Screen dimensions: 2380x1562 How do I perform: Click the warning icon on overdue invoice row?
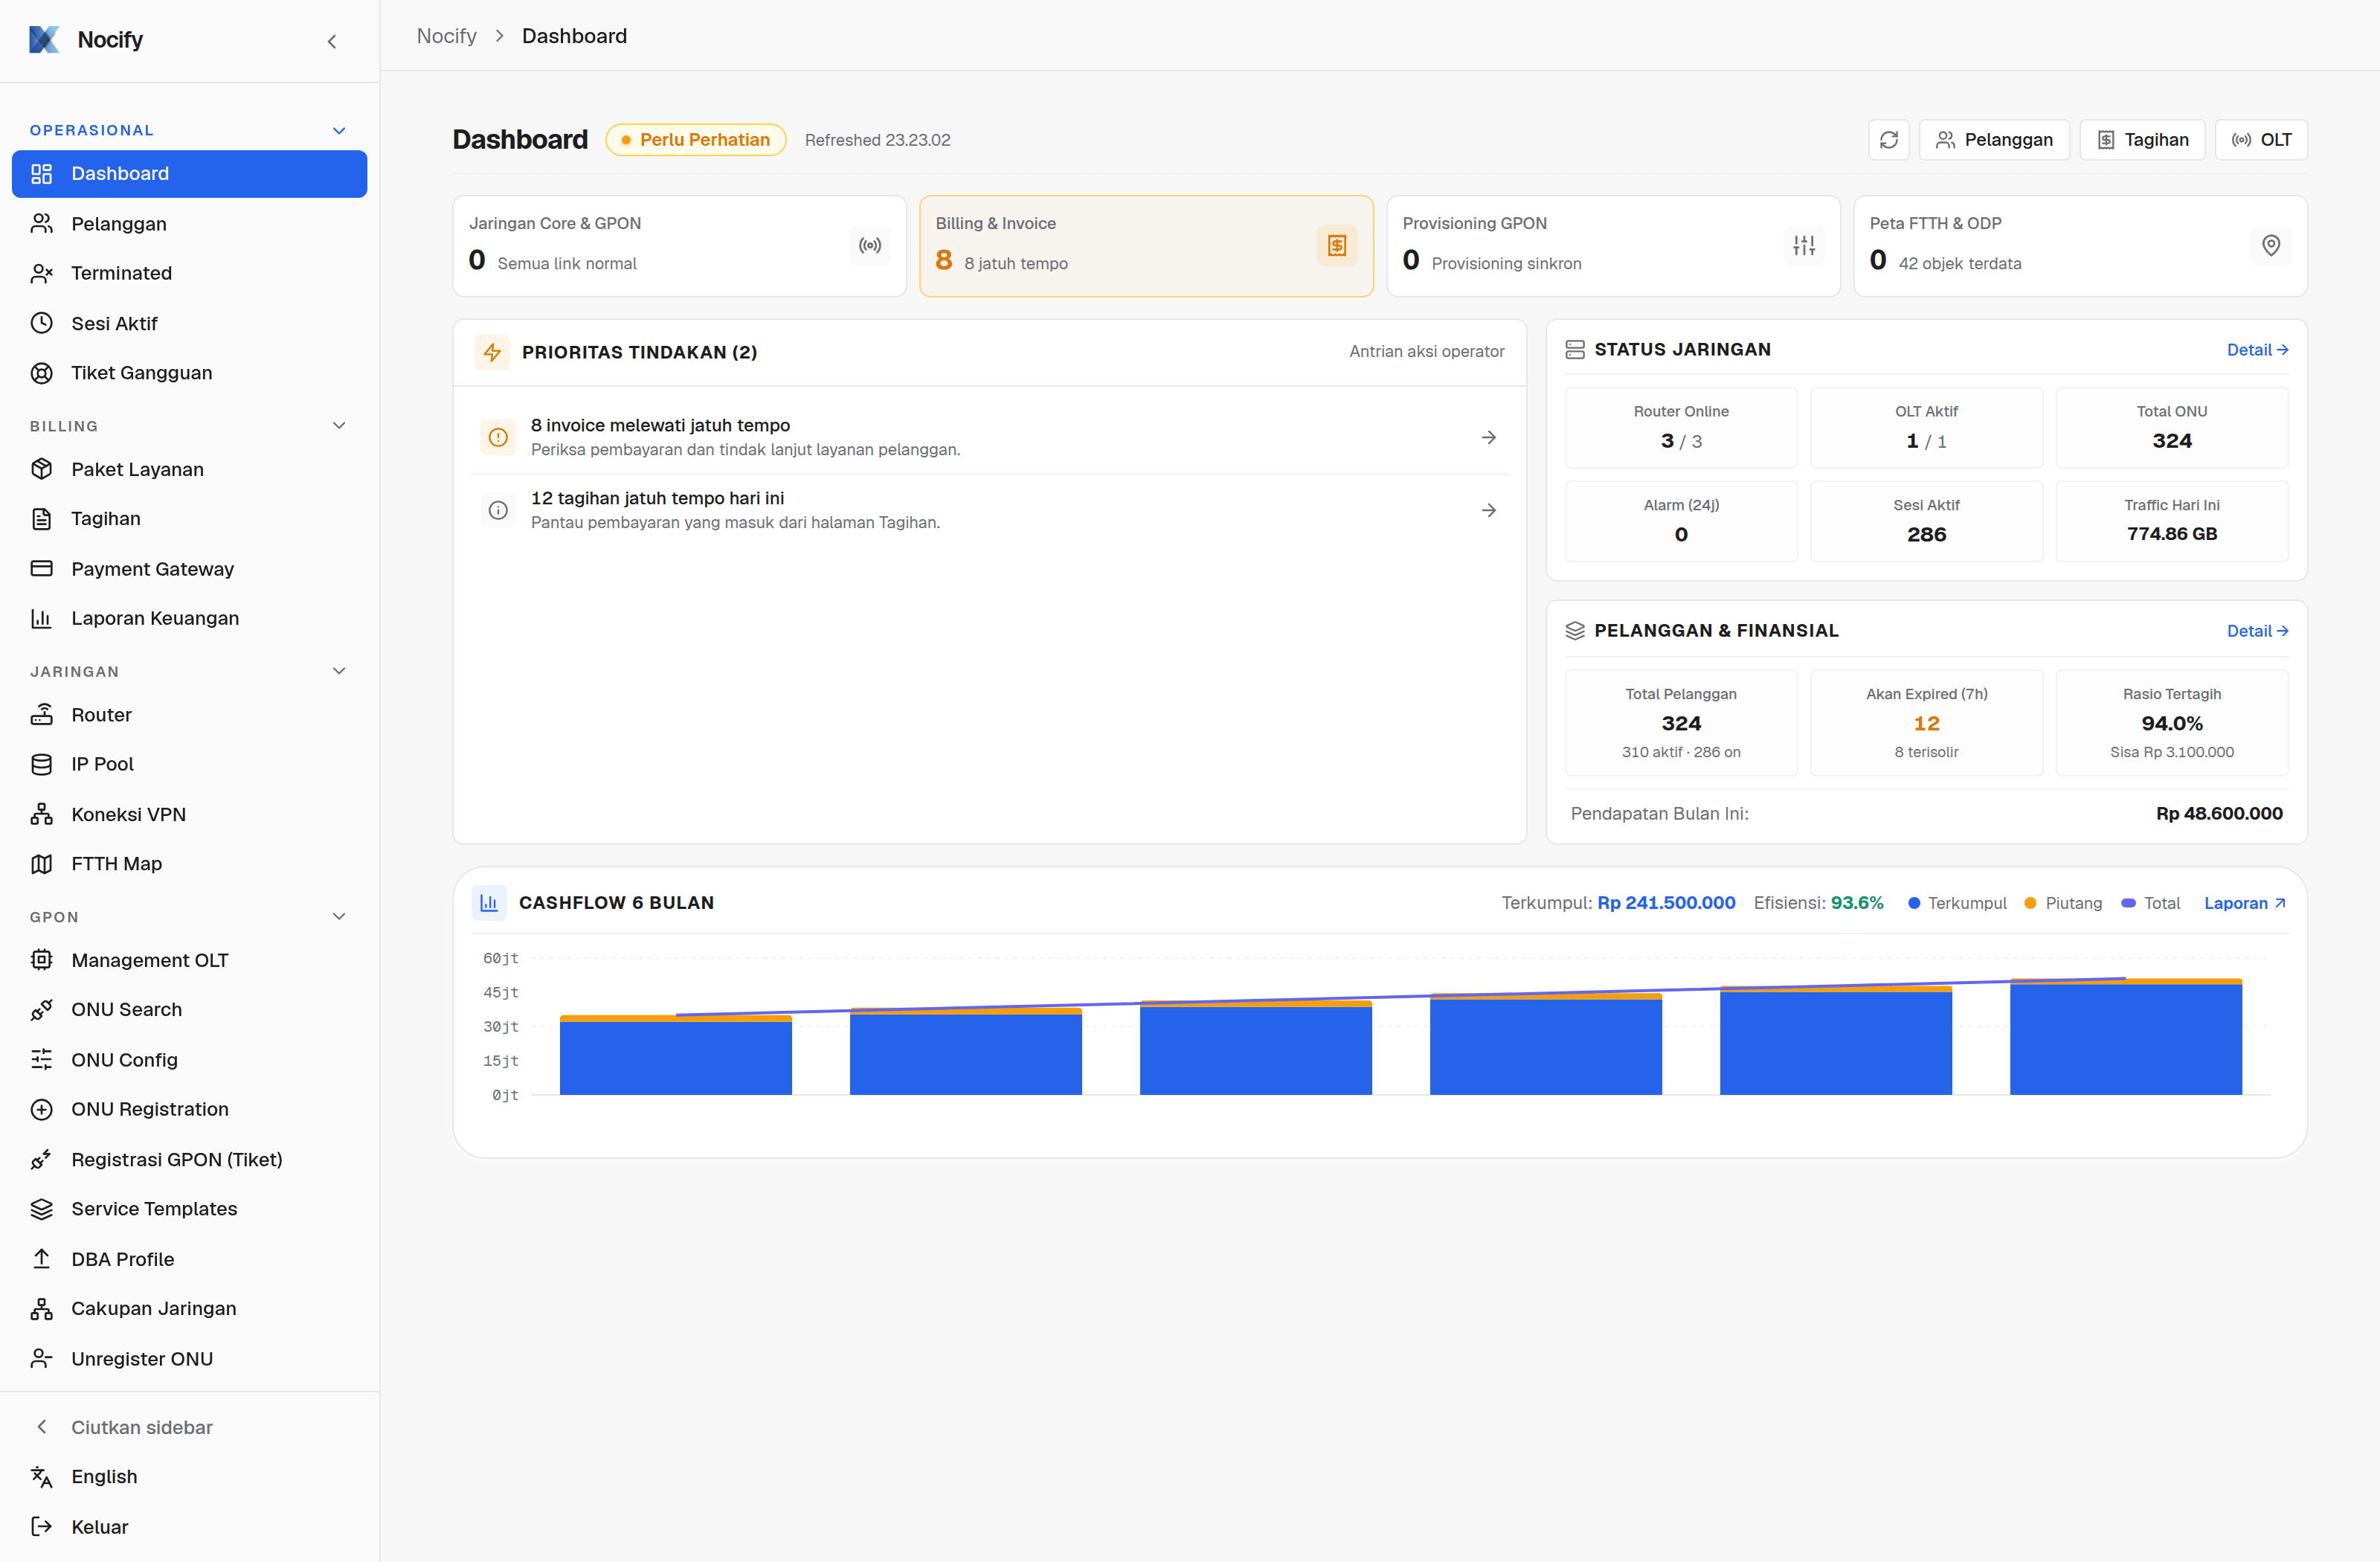498,438
